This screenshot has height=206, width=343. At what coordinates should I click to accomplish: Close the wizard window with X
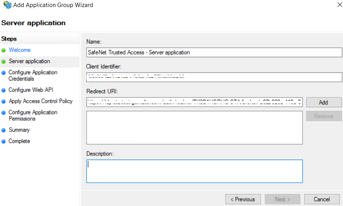click(x=339, y=5)
